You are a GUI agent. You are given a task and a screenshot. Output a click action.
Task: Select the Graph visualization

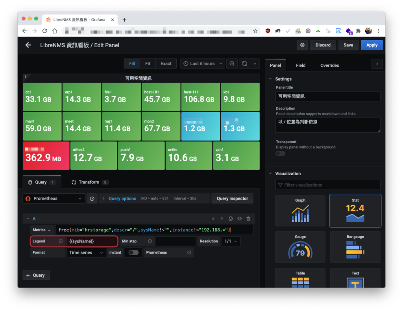tap(300, 211)
